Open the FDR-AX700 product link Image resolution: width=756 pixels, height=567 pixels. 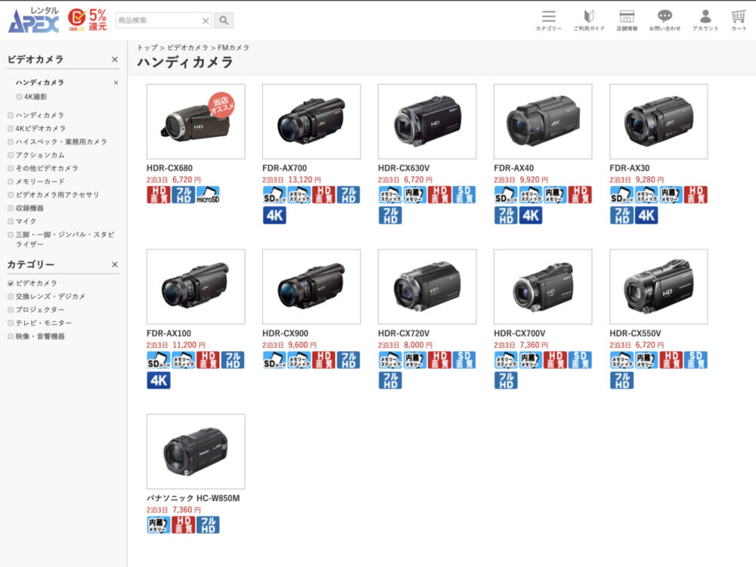[284, 169]
